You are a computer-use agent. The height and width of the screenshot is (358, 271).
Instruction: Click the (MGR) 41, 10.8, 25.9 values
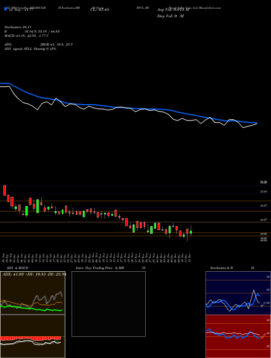56,44
